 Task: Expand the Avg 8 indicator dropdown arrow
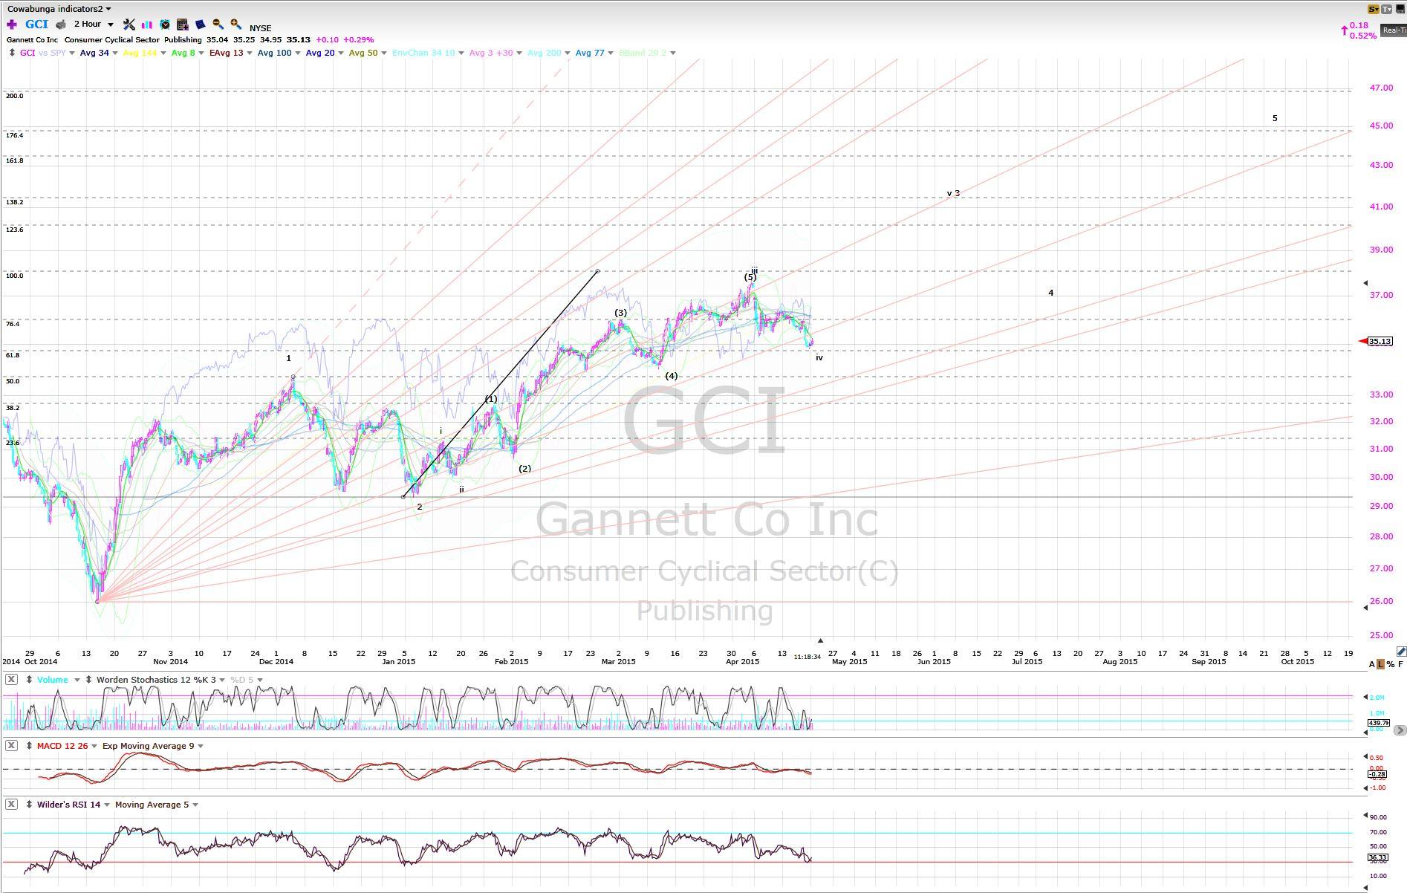pyautogui.click(x=201, y=53)
